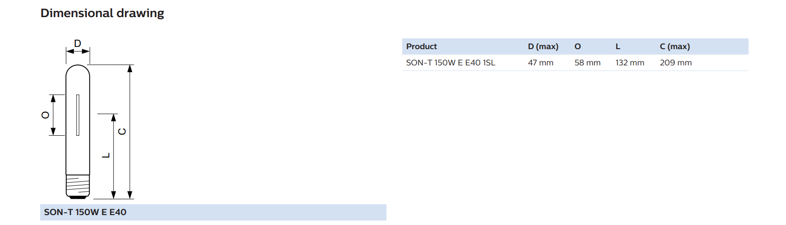This screenshot has height=225, width=786.
Task: Select the D (max) column header
Action: coord(543,46)
